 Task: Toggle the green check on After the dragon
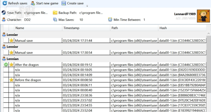(6, 65)
